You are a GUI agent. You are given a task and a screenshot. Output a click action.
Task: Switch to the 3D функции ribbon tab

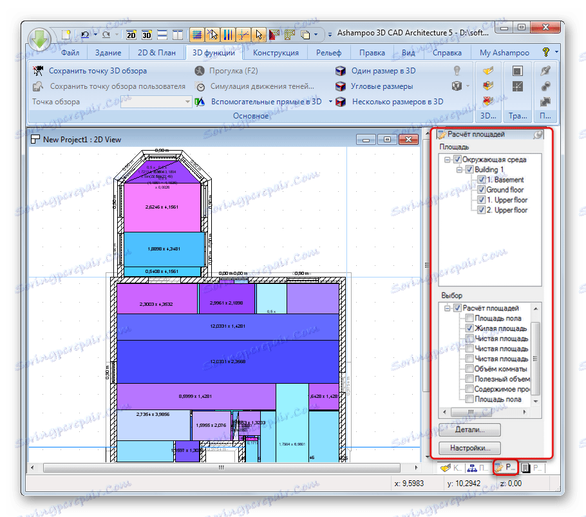213,52
